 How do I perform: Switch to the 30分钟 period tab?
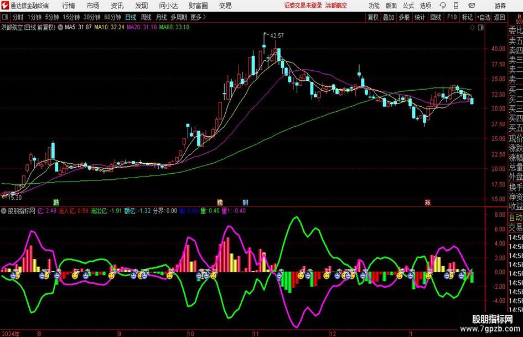[92, 17]
